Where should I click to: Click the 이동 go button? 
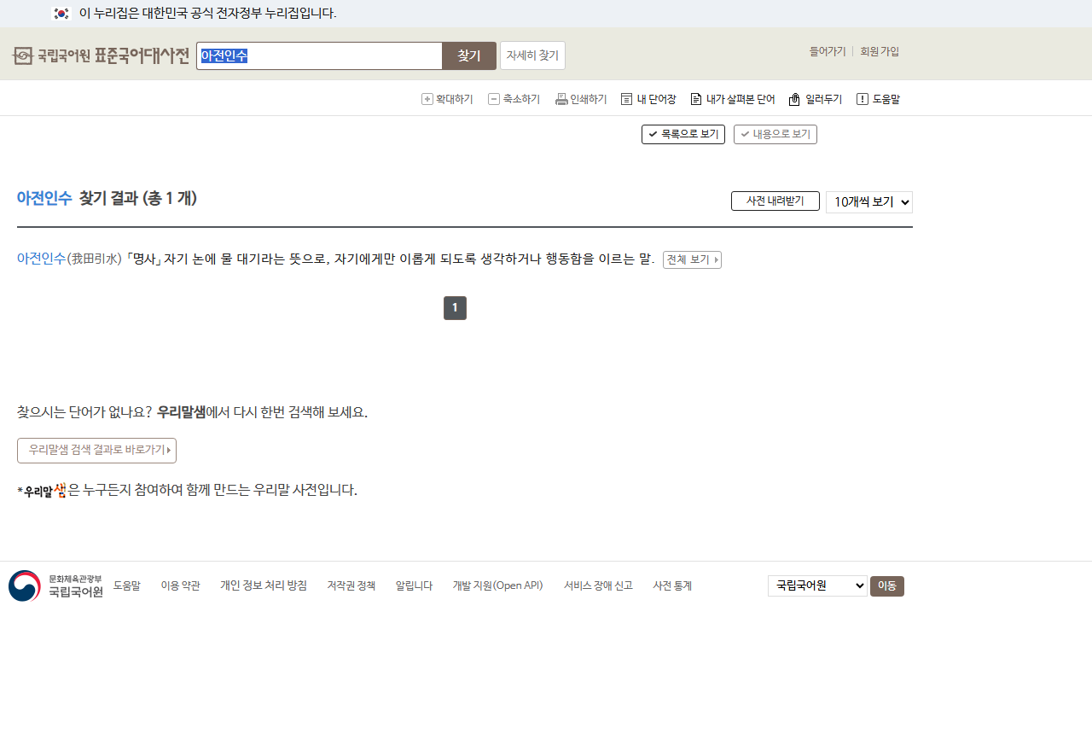(x=887, y=586)
